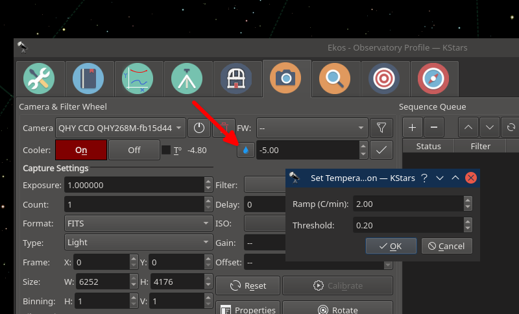The height and width of the screenshot is (314, 519).
Task: Click the blue droplet temperature settings icon
Action: pos(246,151)
